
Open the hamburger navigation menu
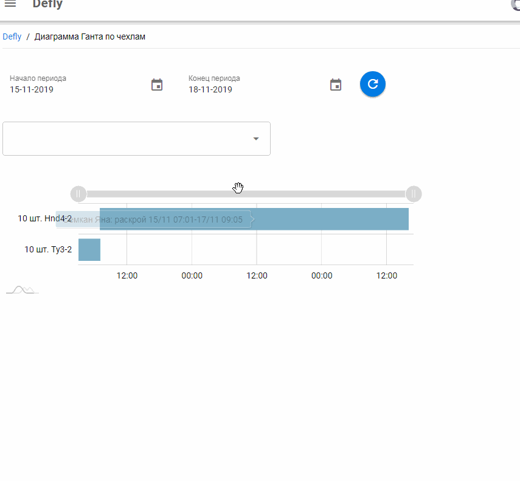pyautogui.click(x=10, y=4)
